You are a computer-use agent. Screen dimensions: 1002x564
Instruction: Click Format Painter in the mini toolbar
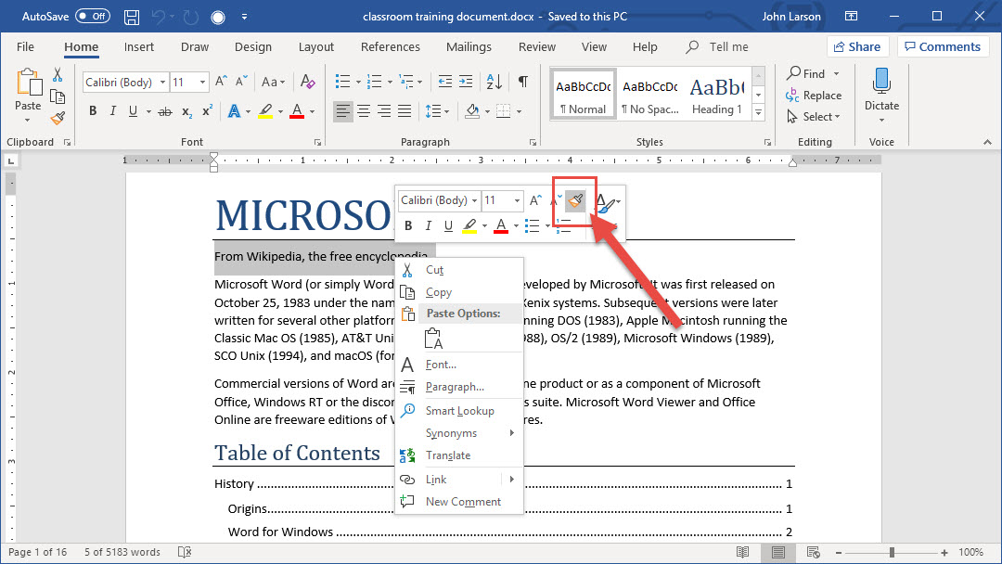(x=576, y=200)
